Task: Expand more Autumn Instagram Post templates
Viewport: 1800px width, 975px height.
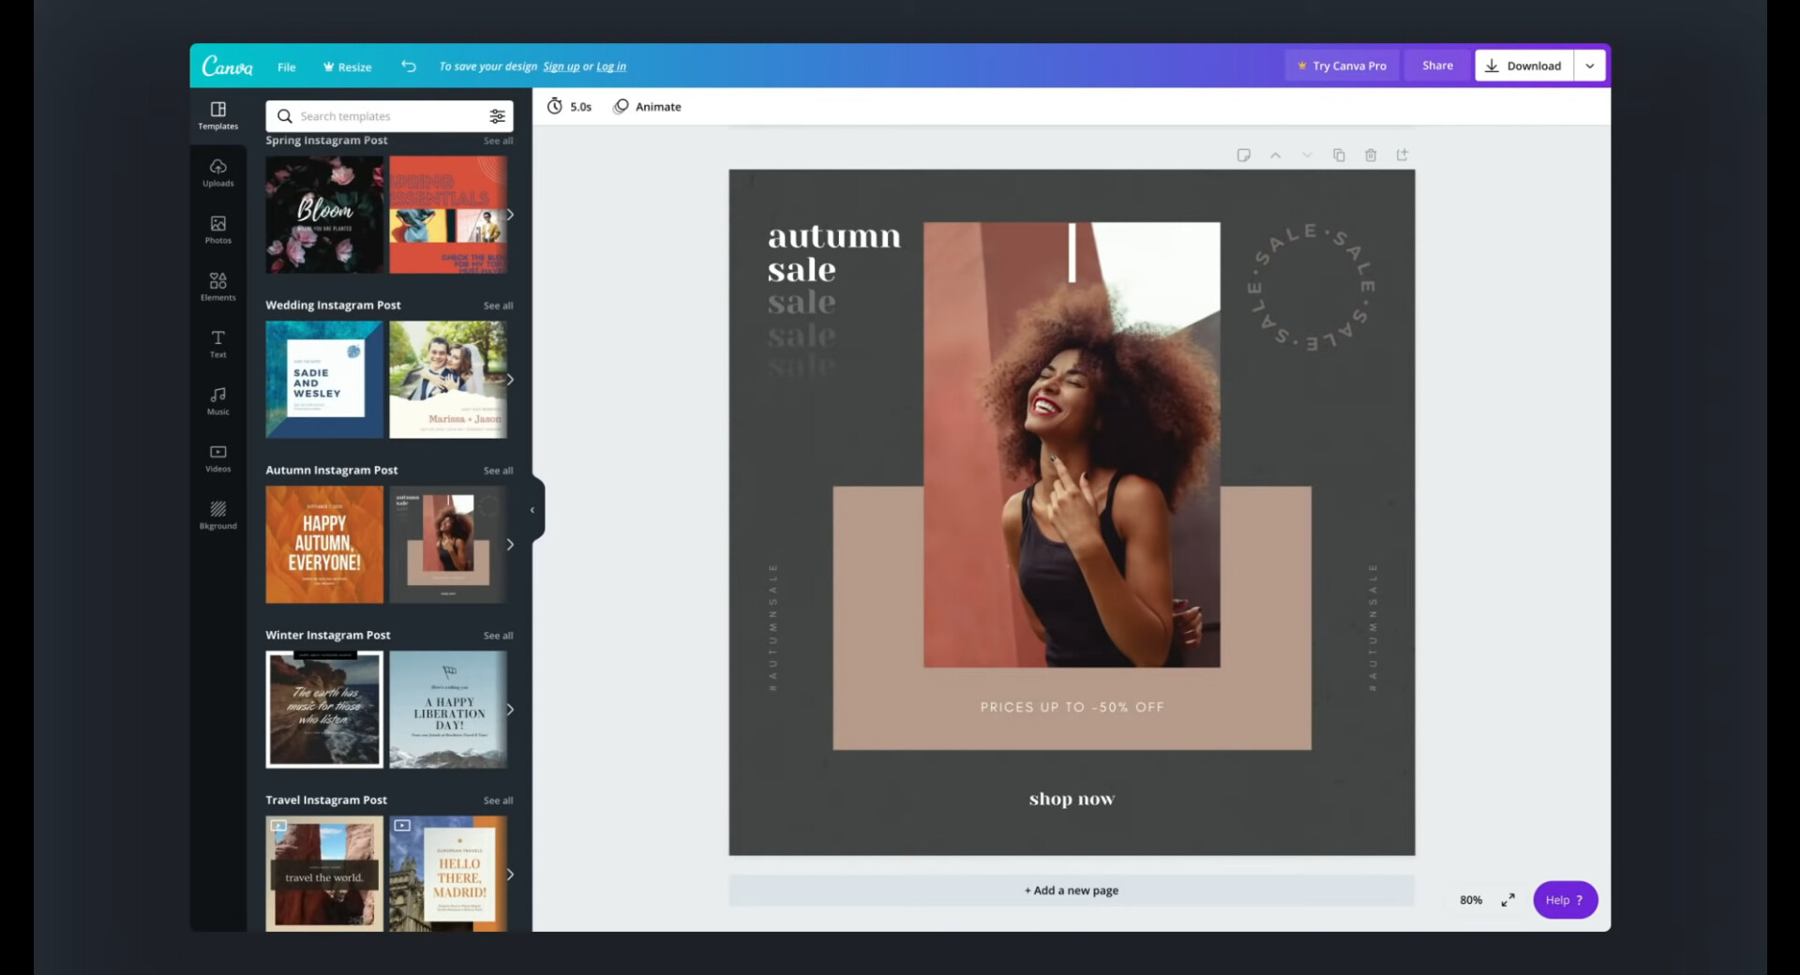Action: (510, 545)
